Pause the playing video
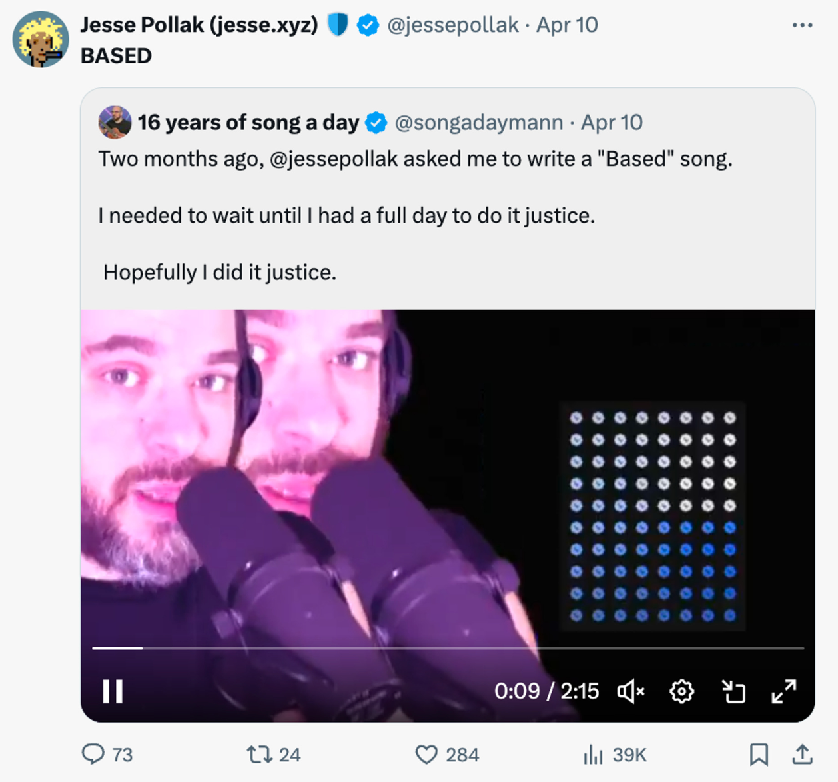 [113, 691]
